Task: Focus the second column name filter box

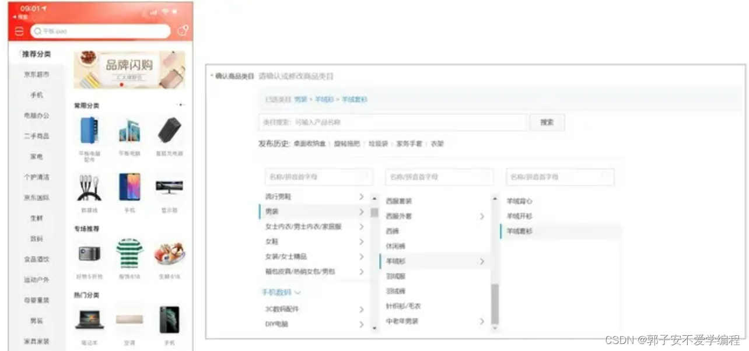Action: tap(439, 177)
